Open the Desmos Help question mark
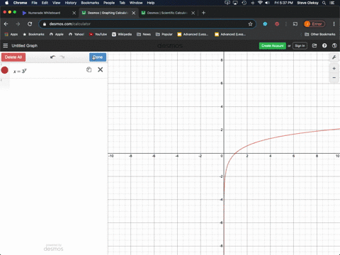Screen dimensions: 340x255 tap(324, 45)
